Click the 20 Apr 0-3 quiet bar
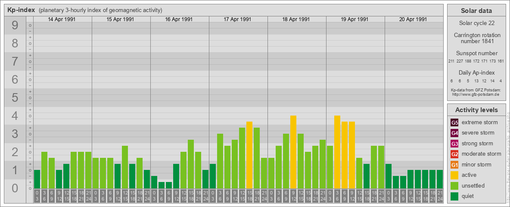 (x=389, y=176)
